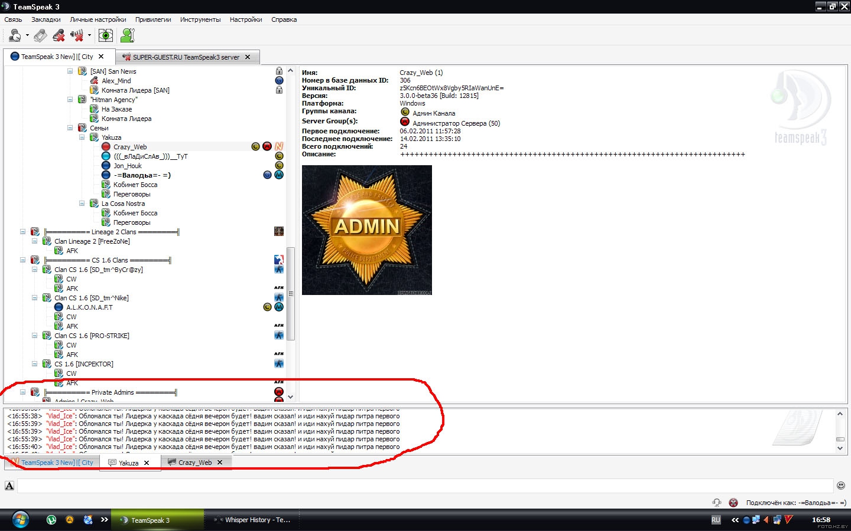Switch to the Crazy_Web chat tab
The width and height of the screenshot is (851, 531).
[194, 463]
